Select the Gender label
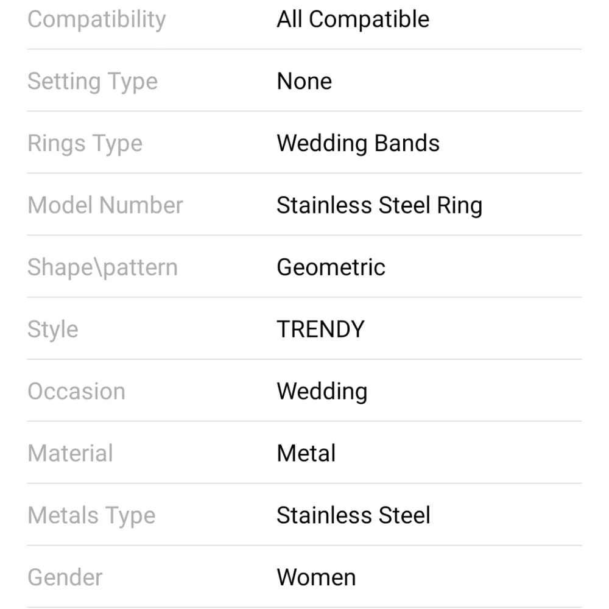Screen dimensions: 609x609 [65, 577]
